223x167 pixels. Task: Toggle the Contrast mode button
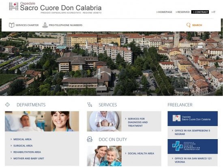click(200, 12)
